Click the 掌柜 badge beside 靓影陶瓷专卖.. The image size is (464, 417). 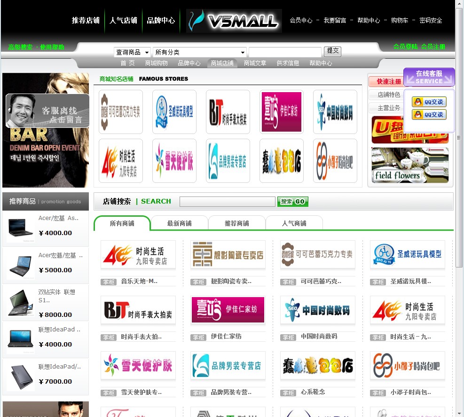point(198,282)
